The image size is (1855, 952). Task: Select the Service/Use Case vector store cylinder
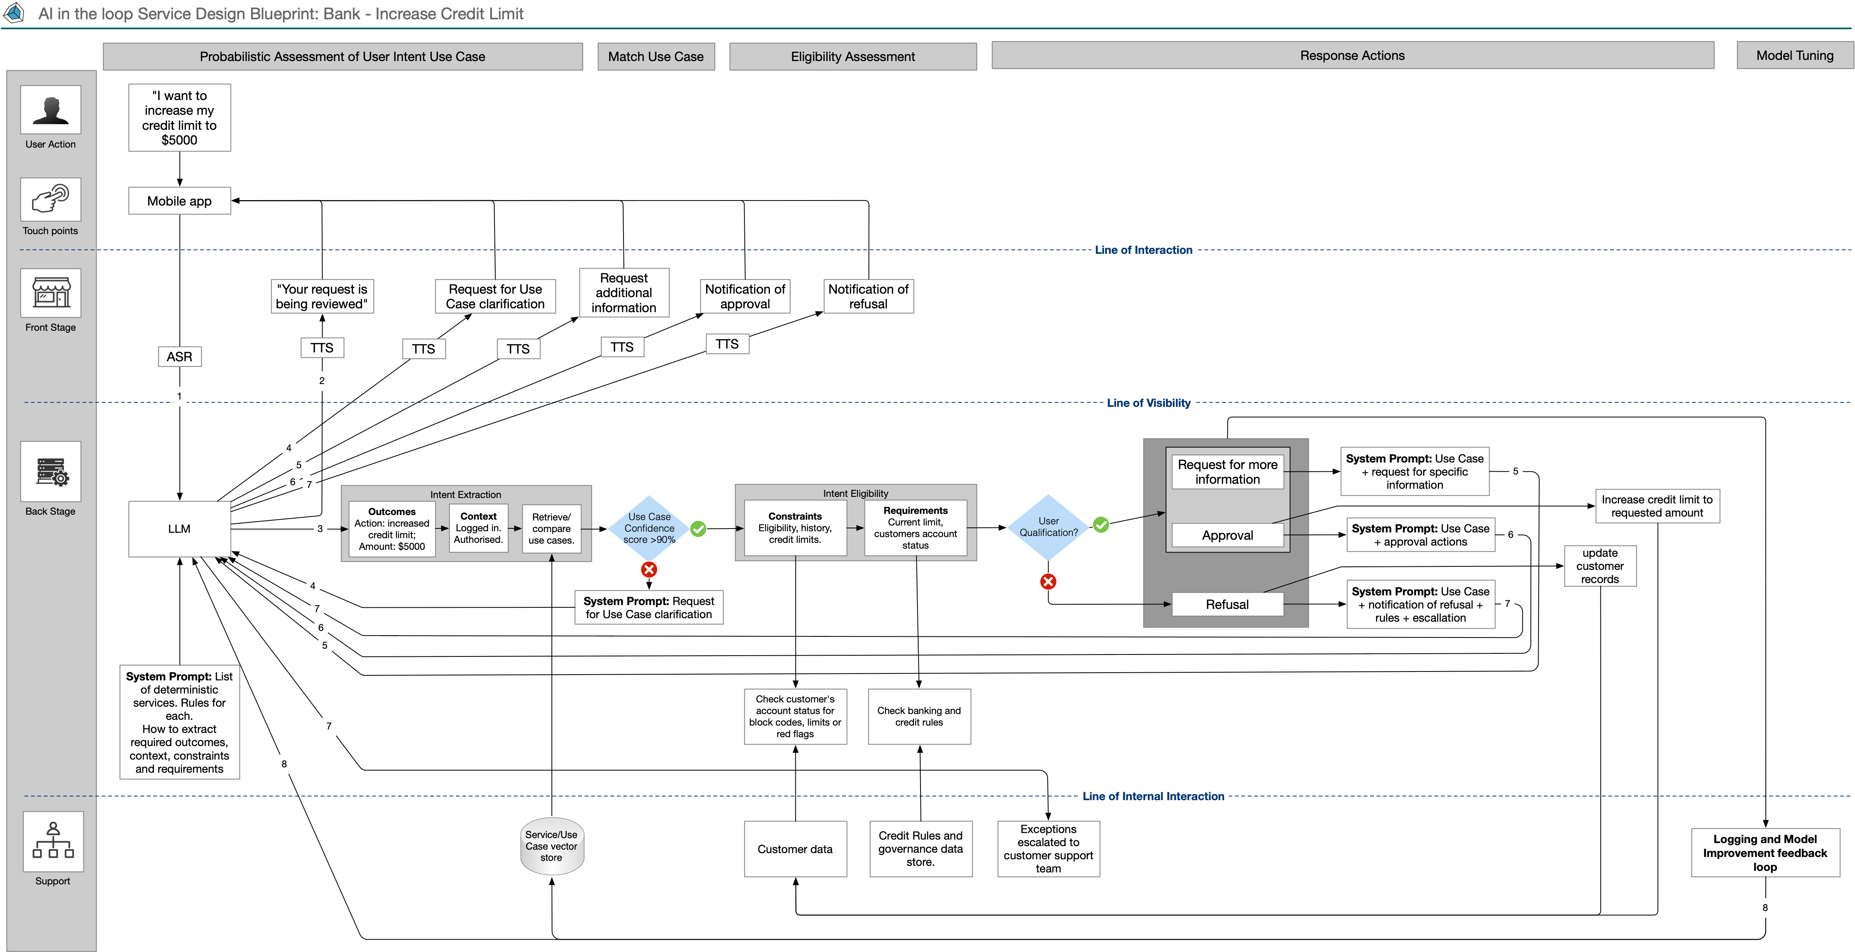[x=552, y=846]
